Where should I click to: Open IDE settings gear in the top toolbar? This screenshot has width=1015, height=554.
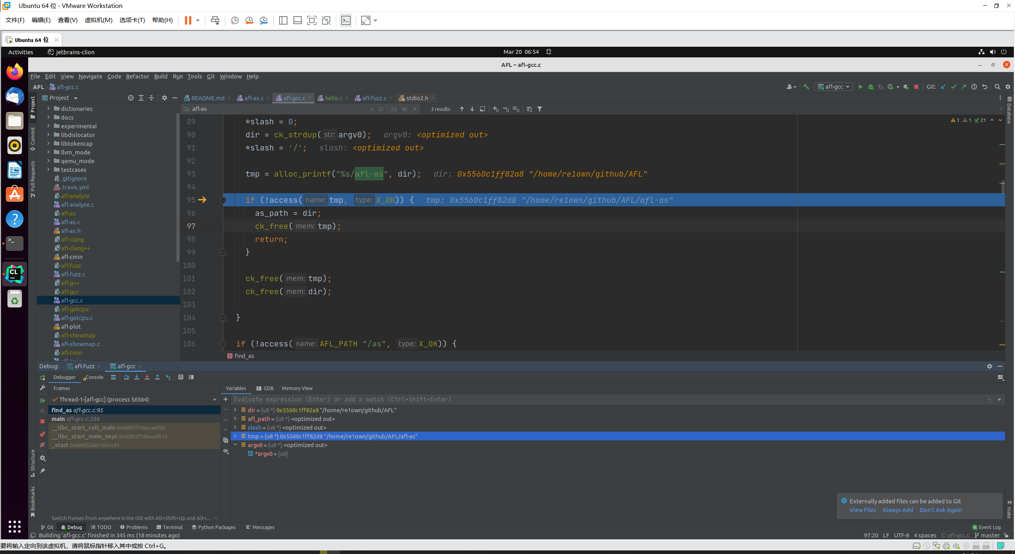pos(1008,87)
